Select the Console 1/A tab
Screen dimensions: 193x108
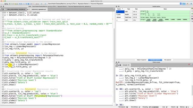point(125,65)
